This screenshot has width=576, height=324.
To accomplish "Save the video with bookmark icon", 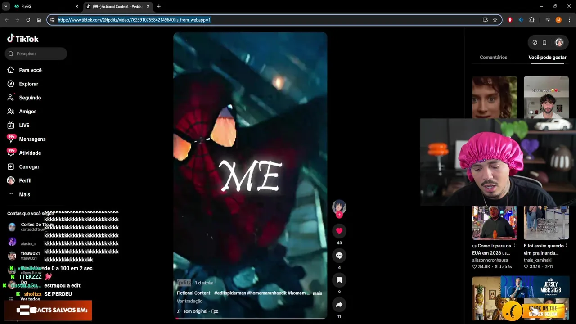I will [339, 280].
